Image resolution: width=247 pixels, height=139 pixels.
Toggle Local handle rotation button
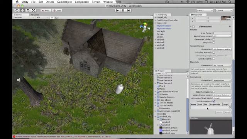57,10
